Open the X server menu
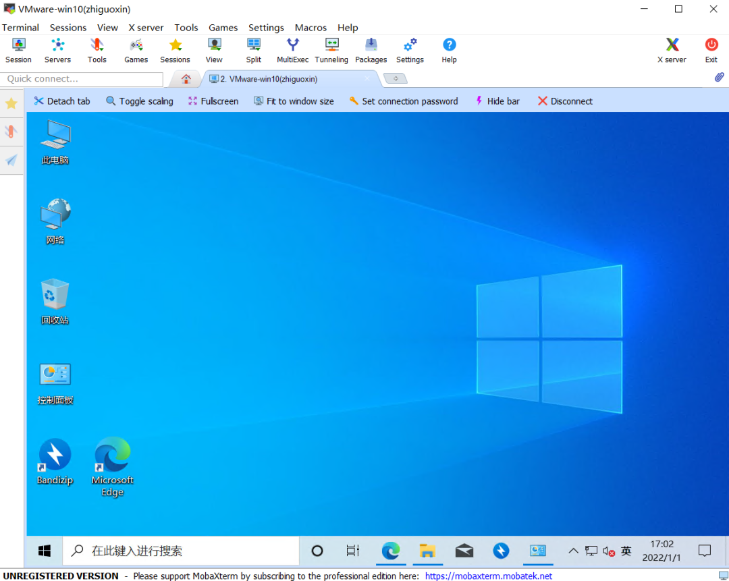 [146, 28]
